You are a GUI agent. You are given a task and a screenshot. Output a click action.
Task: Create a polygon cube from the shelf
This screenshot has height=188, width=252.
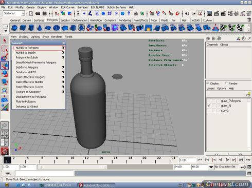tap(23, 28)
